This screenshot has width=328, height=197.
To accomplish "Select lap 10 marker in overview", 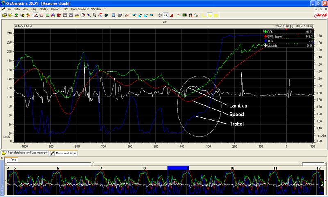I will (232, 168).
